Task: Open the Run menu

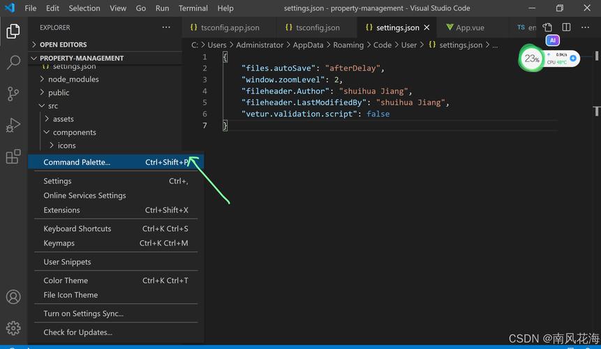Action: click(162, 8)
